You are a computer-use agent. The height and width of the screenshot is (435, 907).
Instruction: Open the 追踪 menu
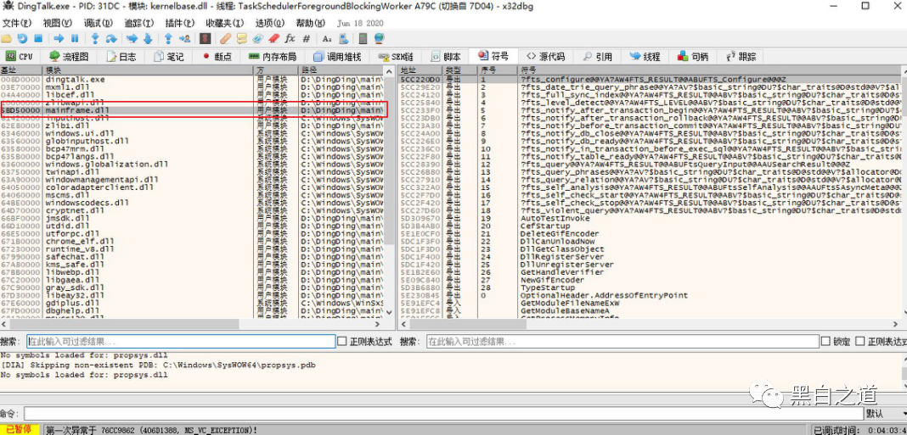139,23
